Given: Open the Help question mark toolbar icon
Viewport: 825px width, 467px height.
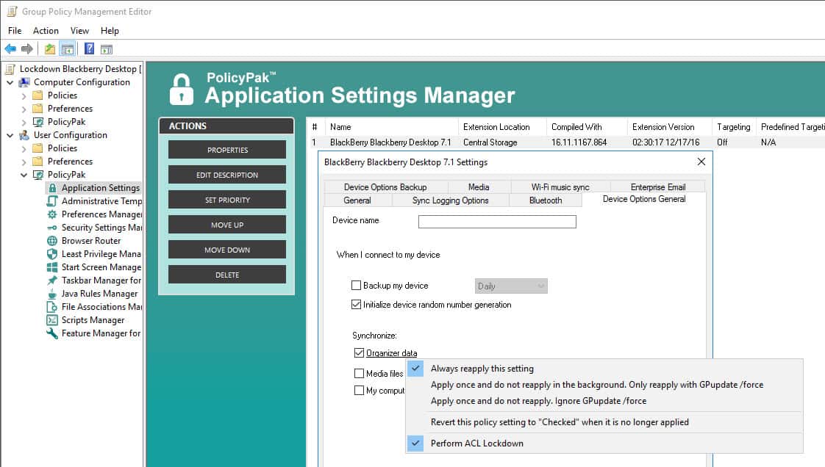Looking at the screenshot, I should point(90,49).
